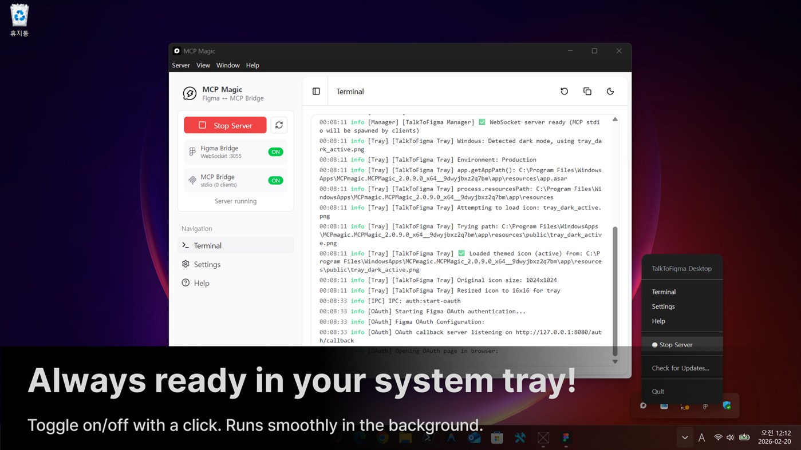Click the Figma icon in the taskbar
The image size is (801, 450).
tap(566, 438)
